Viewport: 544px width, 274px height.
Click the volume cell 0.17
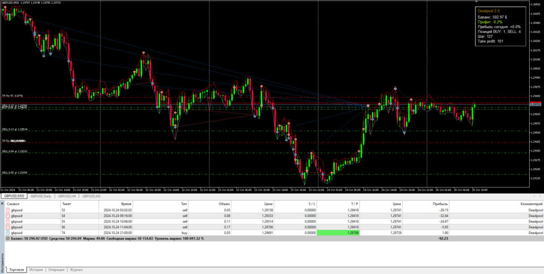point(227,227)
